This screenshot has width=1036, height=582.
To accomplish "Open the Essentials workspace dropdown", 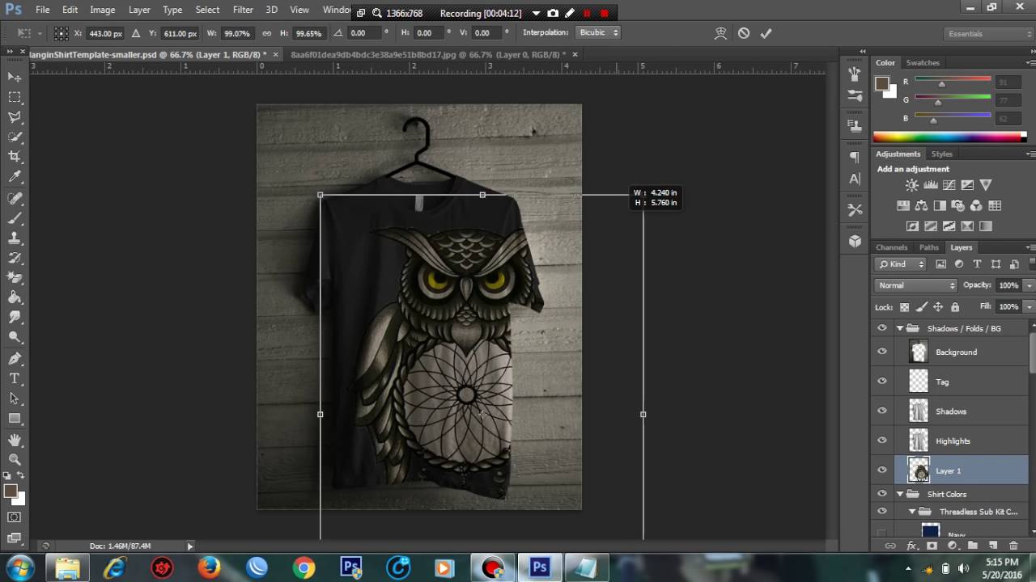I will (x=989, y=34).
